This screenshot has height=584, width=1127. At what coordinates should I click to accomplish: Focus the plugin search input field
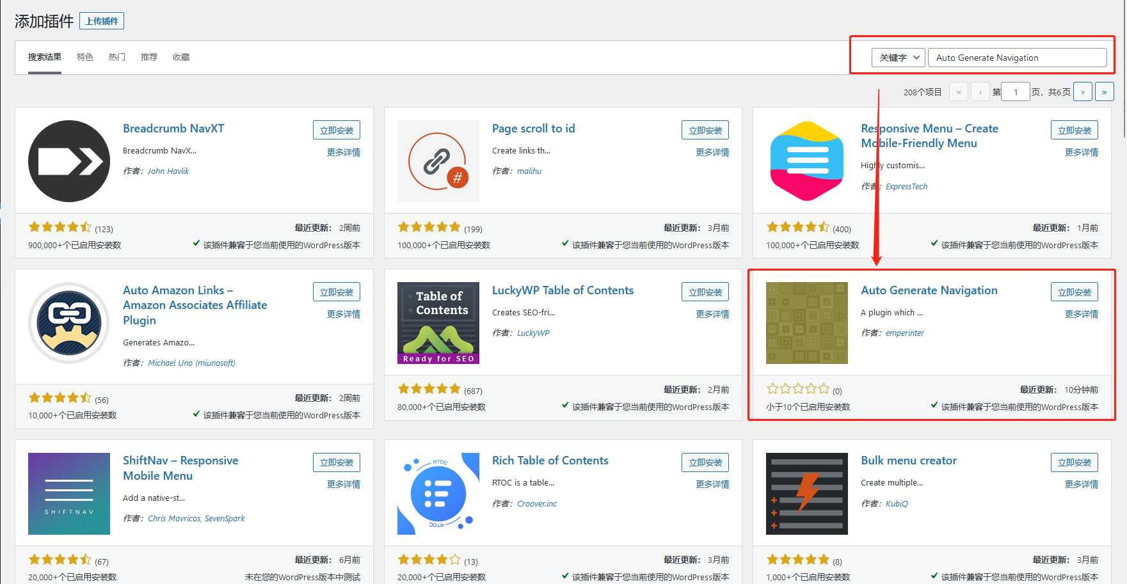[x=1018, y=58]
